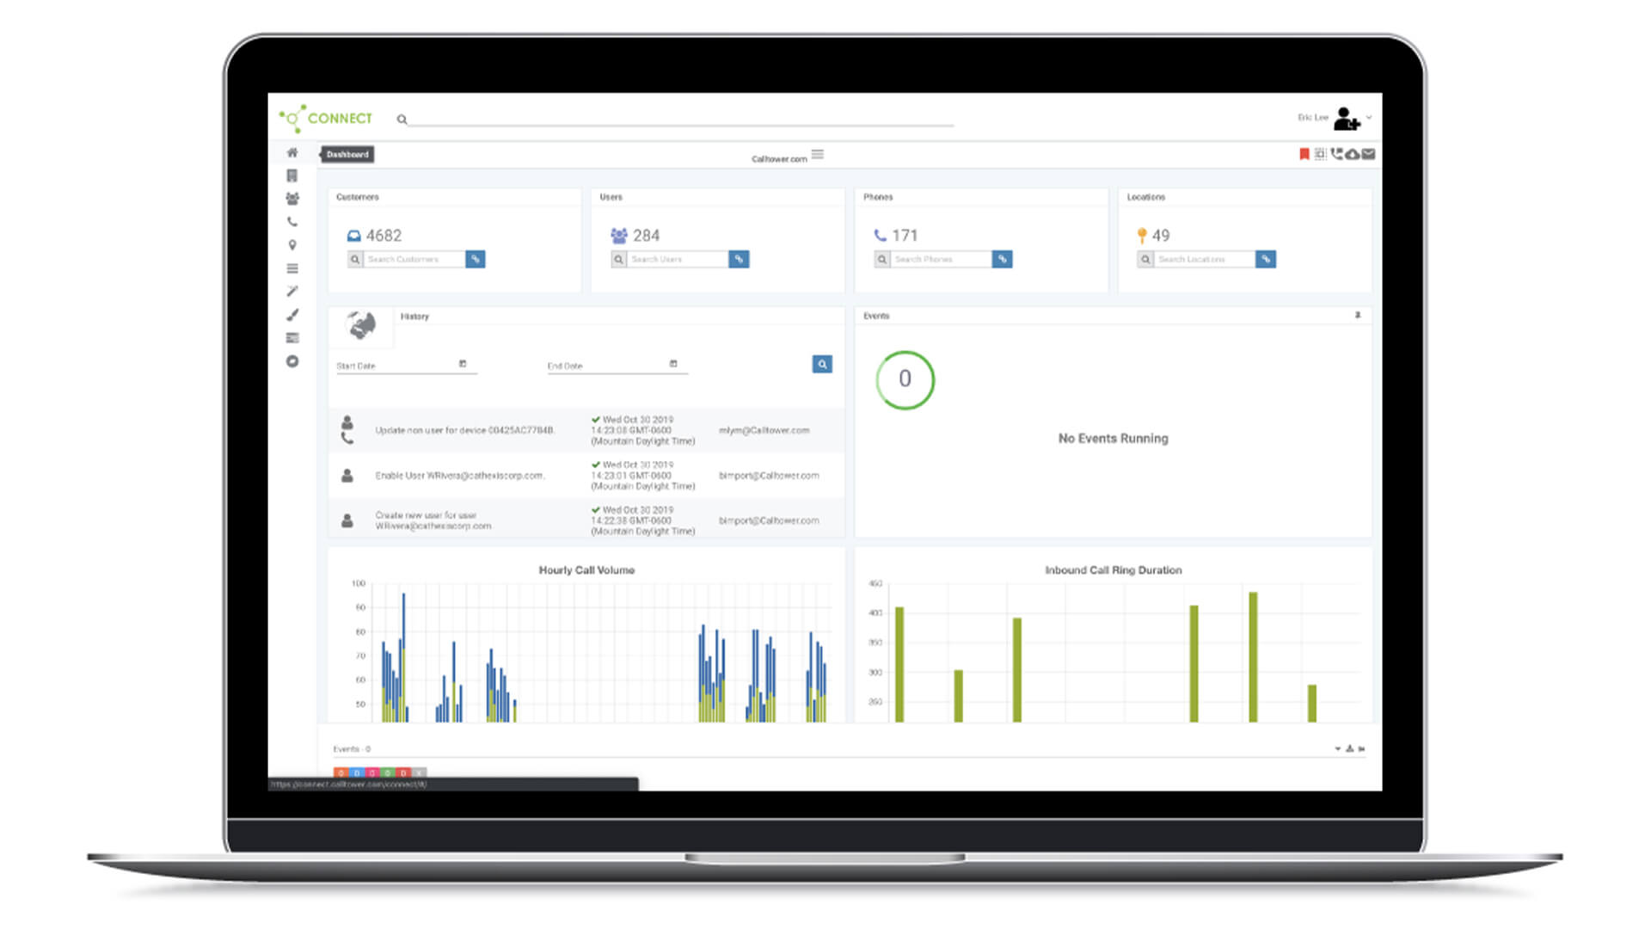
Task: Click the home dashboard icon
Action: click(292, 153)
